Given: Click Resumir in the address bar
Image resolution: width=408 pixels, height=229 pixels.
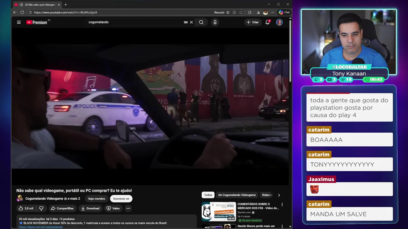Looking at the screenshot, I should 219,12.
